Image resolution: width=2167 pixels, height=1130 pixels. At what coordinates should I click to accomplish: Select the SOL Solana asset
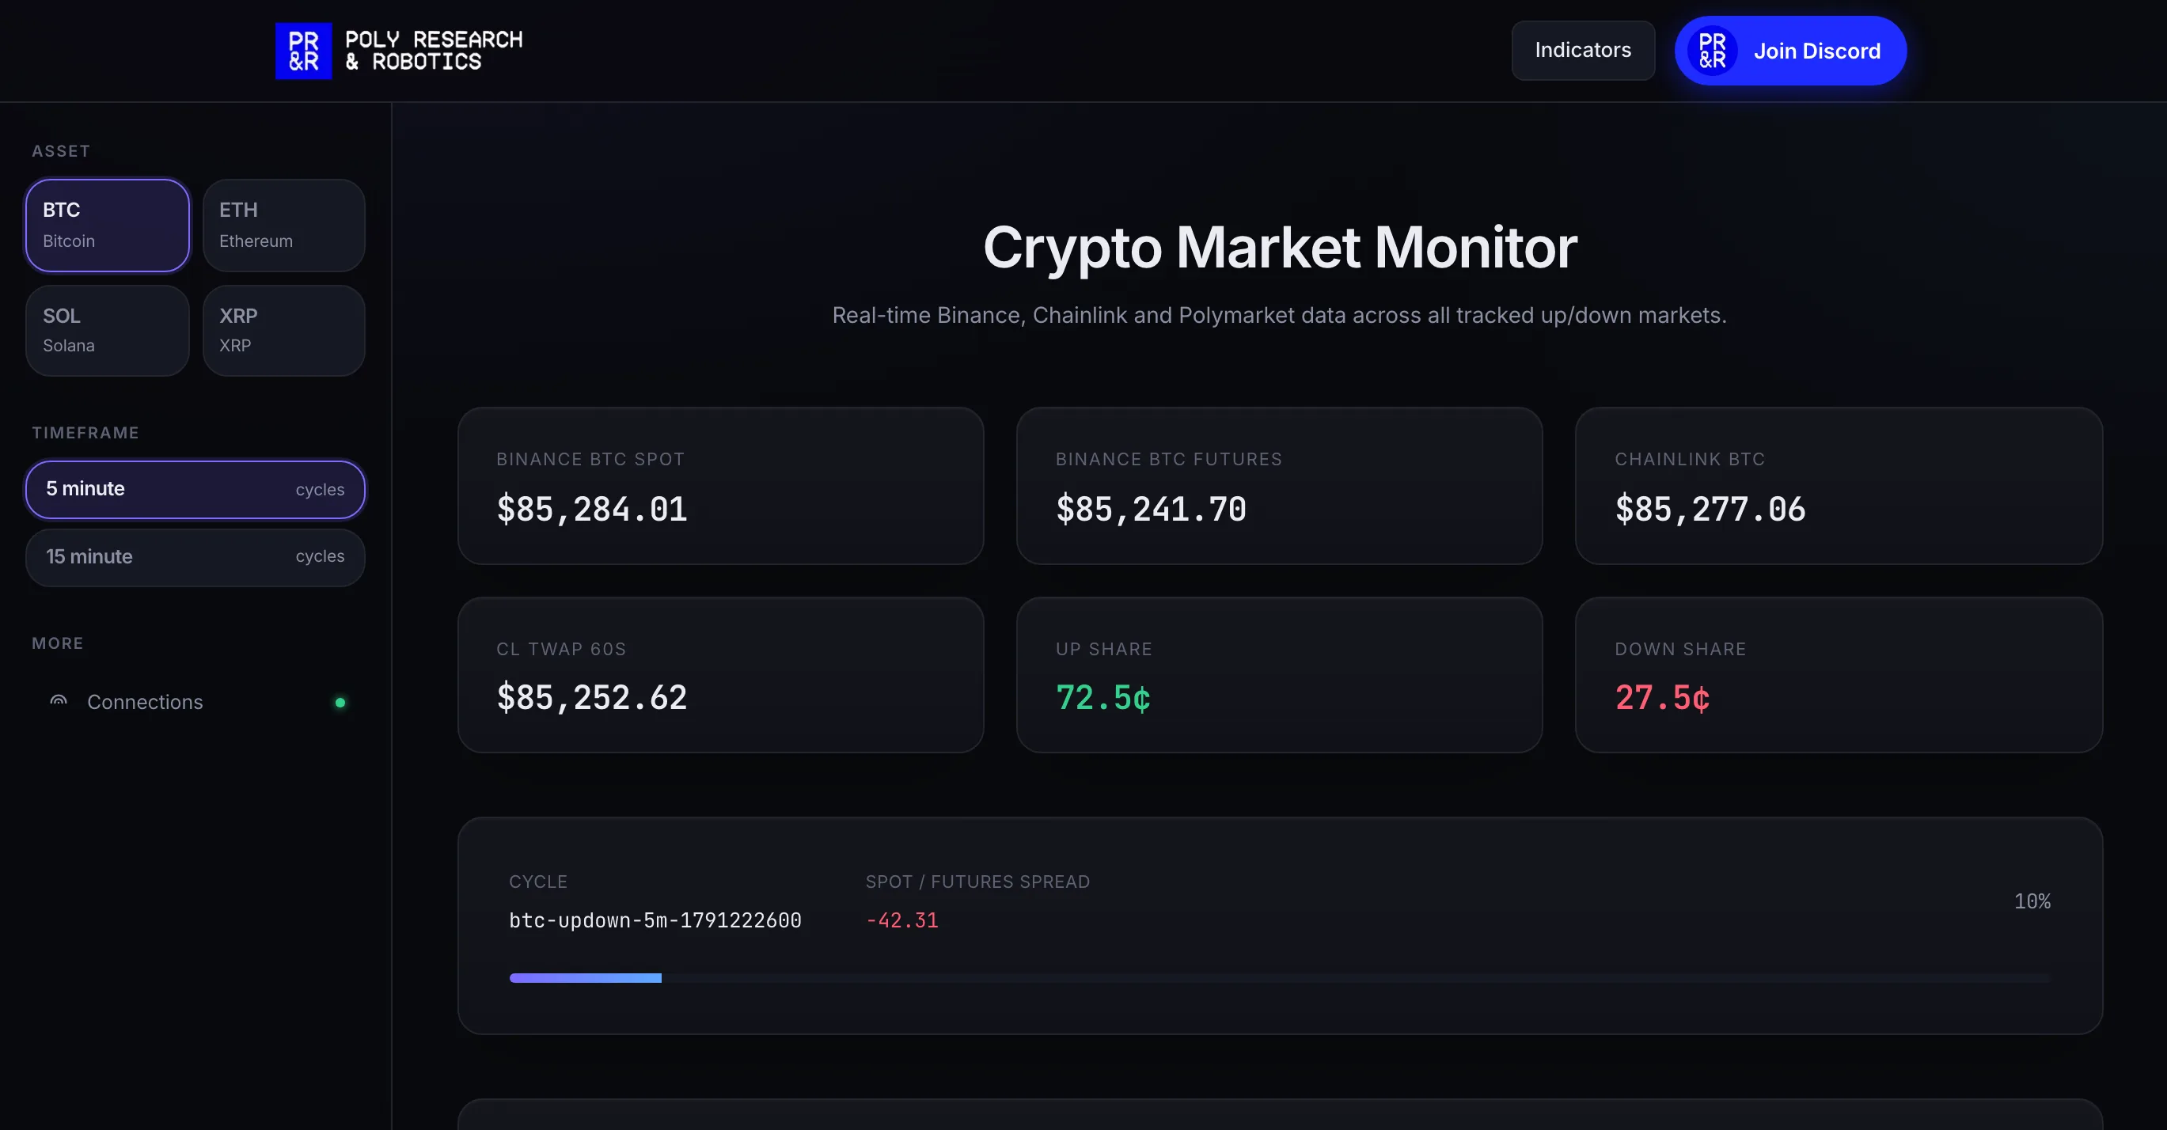tap(108, 331)
